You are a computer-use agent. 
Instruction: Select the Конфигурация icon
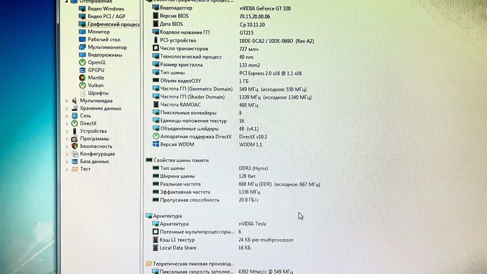click(x=75, y=154)
